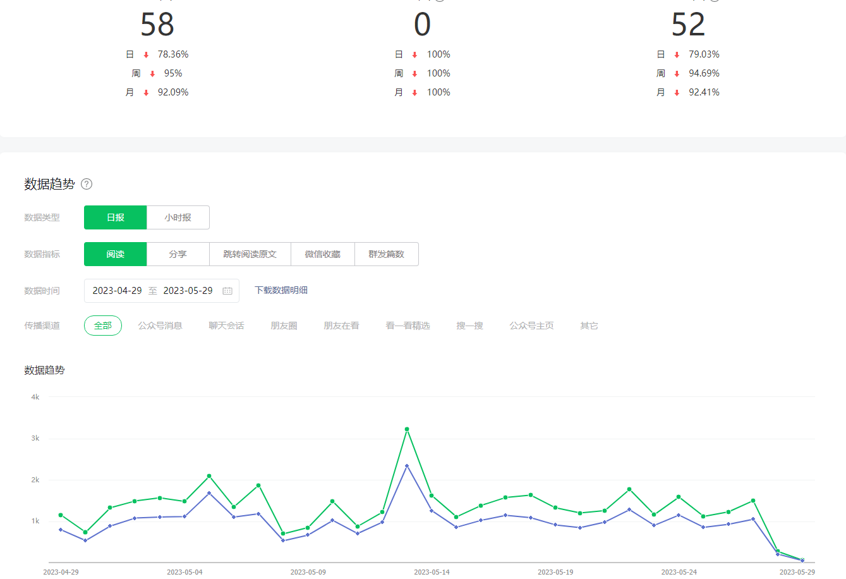This screenshot has width=846, height=579.
Task: Click the blue line peak data point
Action: (407, 466)
